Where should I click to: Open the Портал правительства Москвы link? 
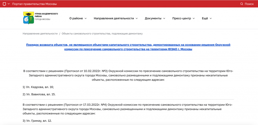point(34,4)
